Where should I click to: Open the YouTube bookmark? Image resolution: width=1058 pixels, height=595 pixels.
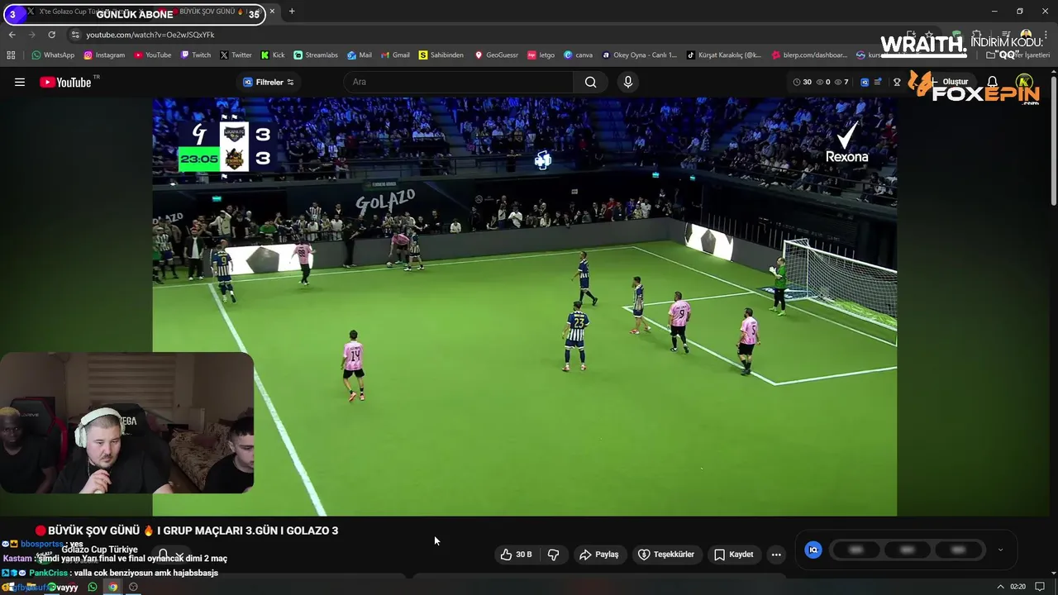pos(153,55)
